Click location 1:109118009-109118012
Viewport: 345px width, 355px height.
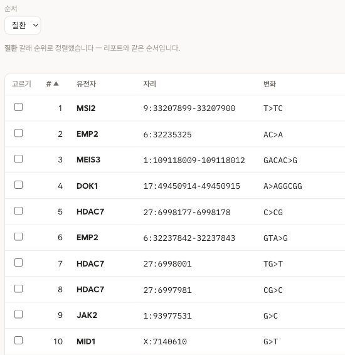(194, 161)
